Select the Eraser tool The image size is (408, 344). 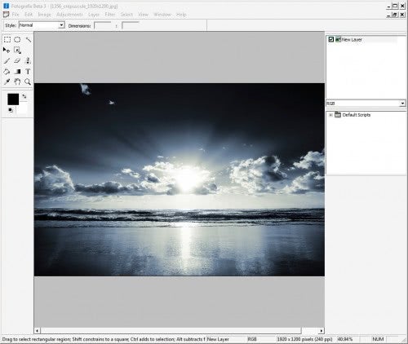pyautogui.click(x=17, y=60)
